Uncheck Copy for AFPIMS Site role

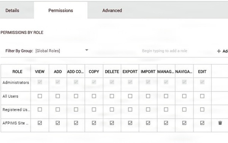click(94, 123)
